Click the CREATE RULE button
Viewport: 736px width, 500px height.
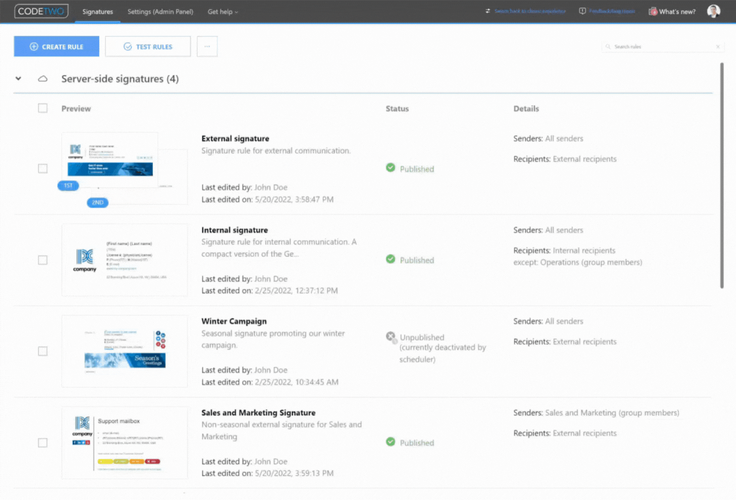(x=56, y=47)
